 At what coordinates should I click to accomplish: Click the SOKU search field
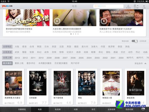click(x=108, y=6)
